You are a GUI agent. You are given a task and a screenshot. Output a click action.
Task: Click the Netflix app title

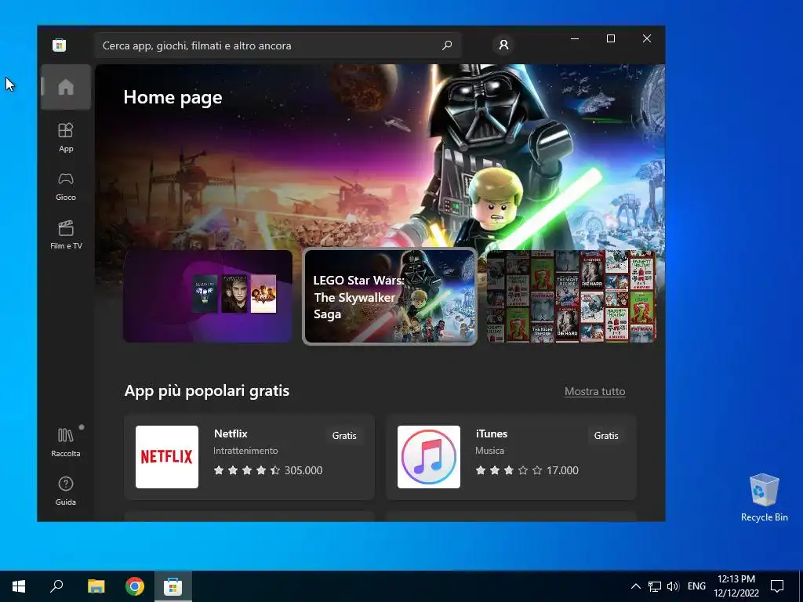pyautogui.click(x=231, y=433)
